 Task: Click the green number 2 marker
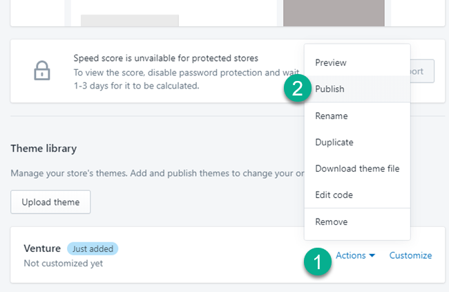(298, 89)
